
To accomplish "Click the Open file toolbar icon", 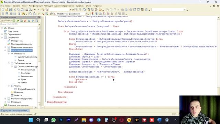I will pyautogui.click(x=7, y=10).
